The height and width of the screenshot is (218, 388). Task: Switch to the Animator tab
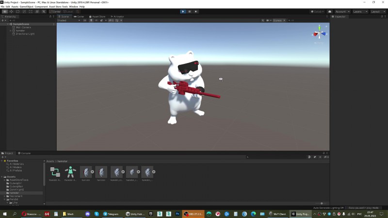(x=117, y=16)
